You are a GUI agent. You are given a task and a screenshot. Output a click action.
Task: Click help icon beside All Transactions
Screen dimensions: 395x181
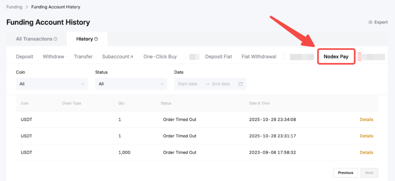pyautogui.click(x=55, y=39)
